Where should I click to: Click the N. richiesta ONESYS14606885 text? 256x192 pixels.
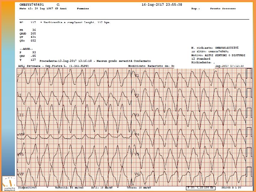[215, 48]
